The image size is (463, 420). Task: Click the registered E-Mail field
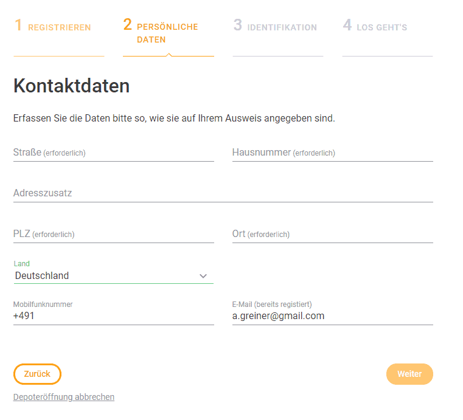tap(332, 317)
